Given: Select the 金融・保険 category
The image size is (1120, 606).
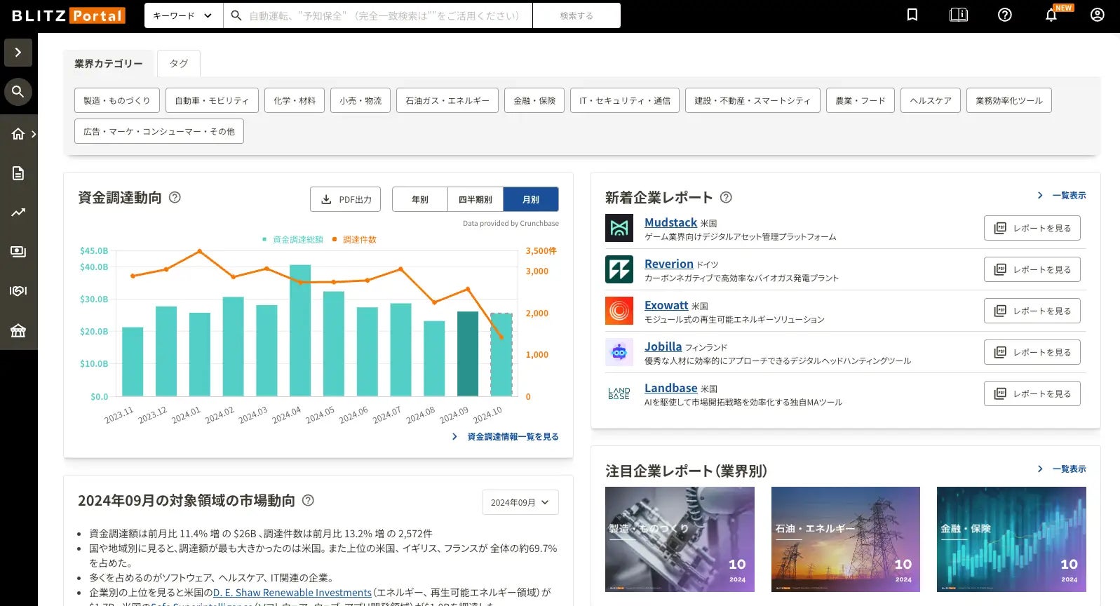Looking at the screenshot, I should [x=534, y=100].
